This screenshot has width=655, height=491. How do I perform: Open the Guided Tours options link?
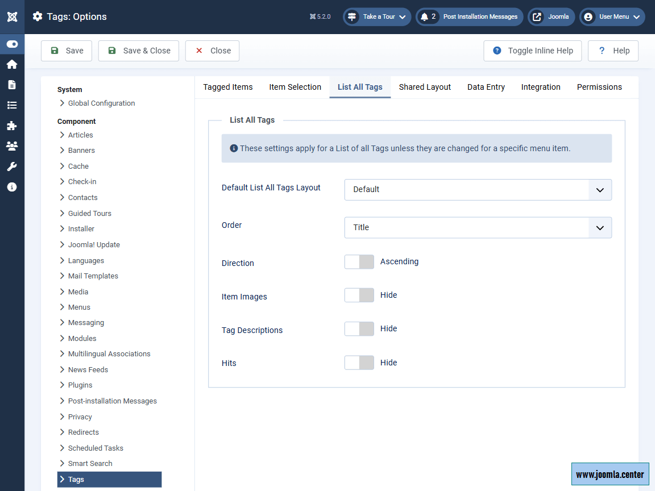tap(90, 213)
